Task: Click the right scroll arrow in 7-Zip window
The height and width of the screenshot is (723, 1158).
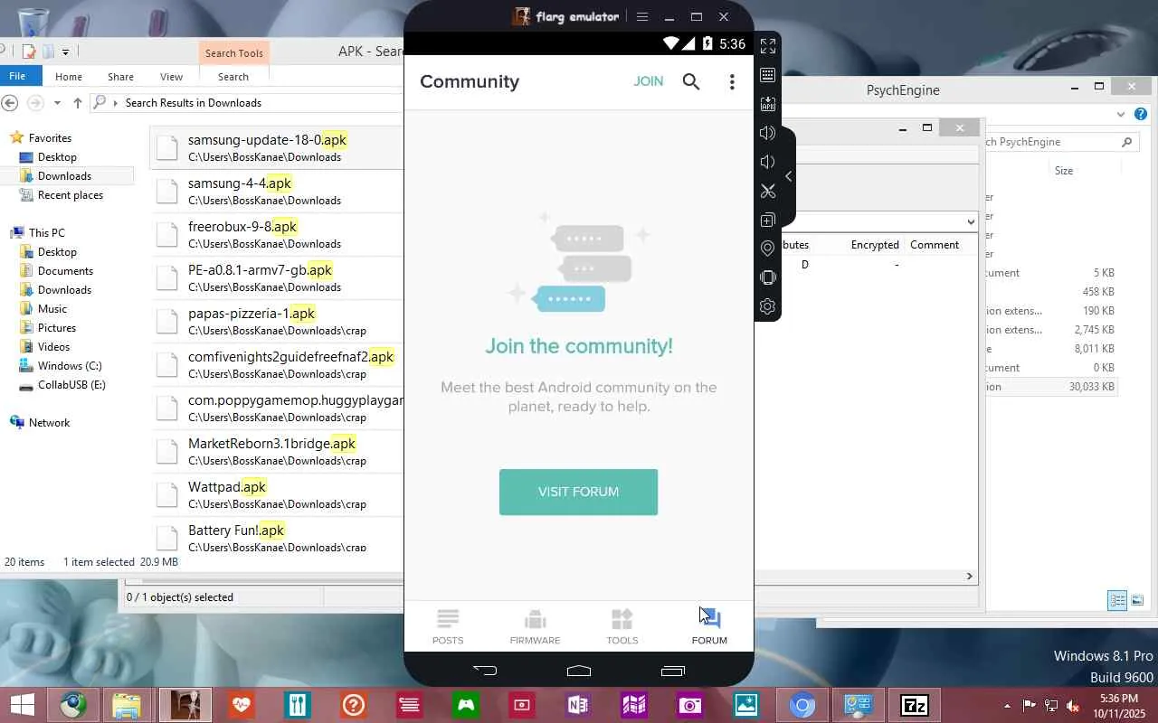Action: [970, 576]
